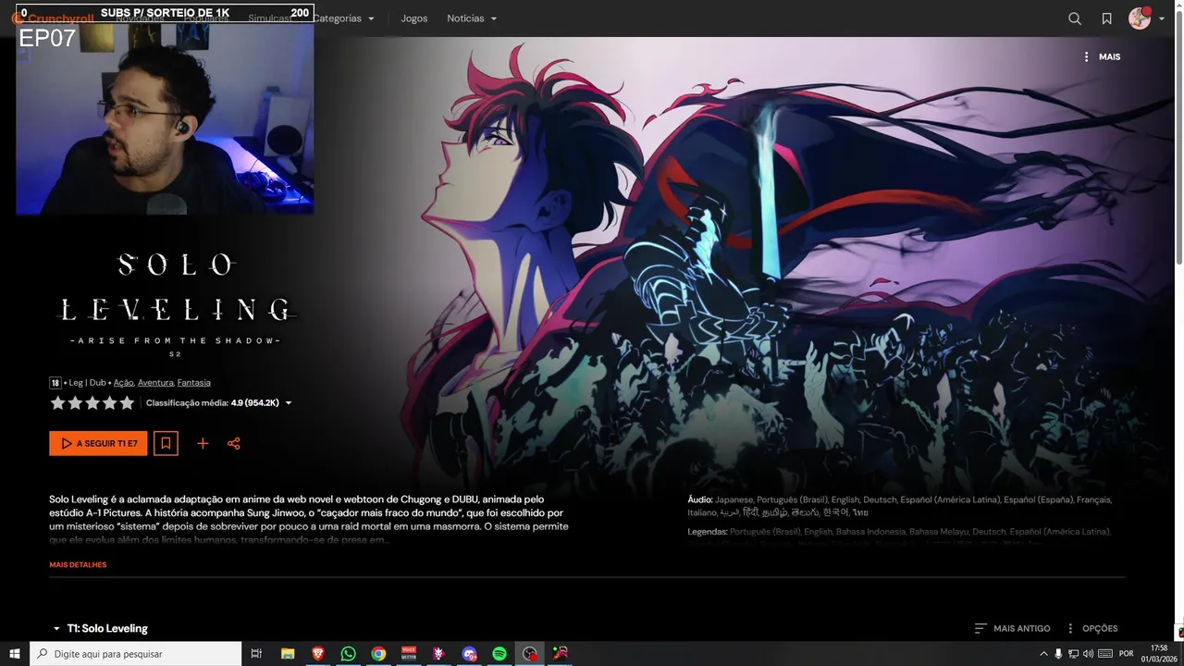The image size is (1184, 666).
Task: Open the MAIS options menu on banner
Action: (x=1102, y=56)
